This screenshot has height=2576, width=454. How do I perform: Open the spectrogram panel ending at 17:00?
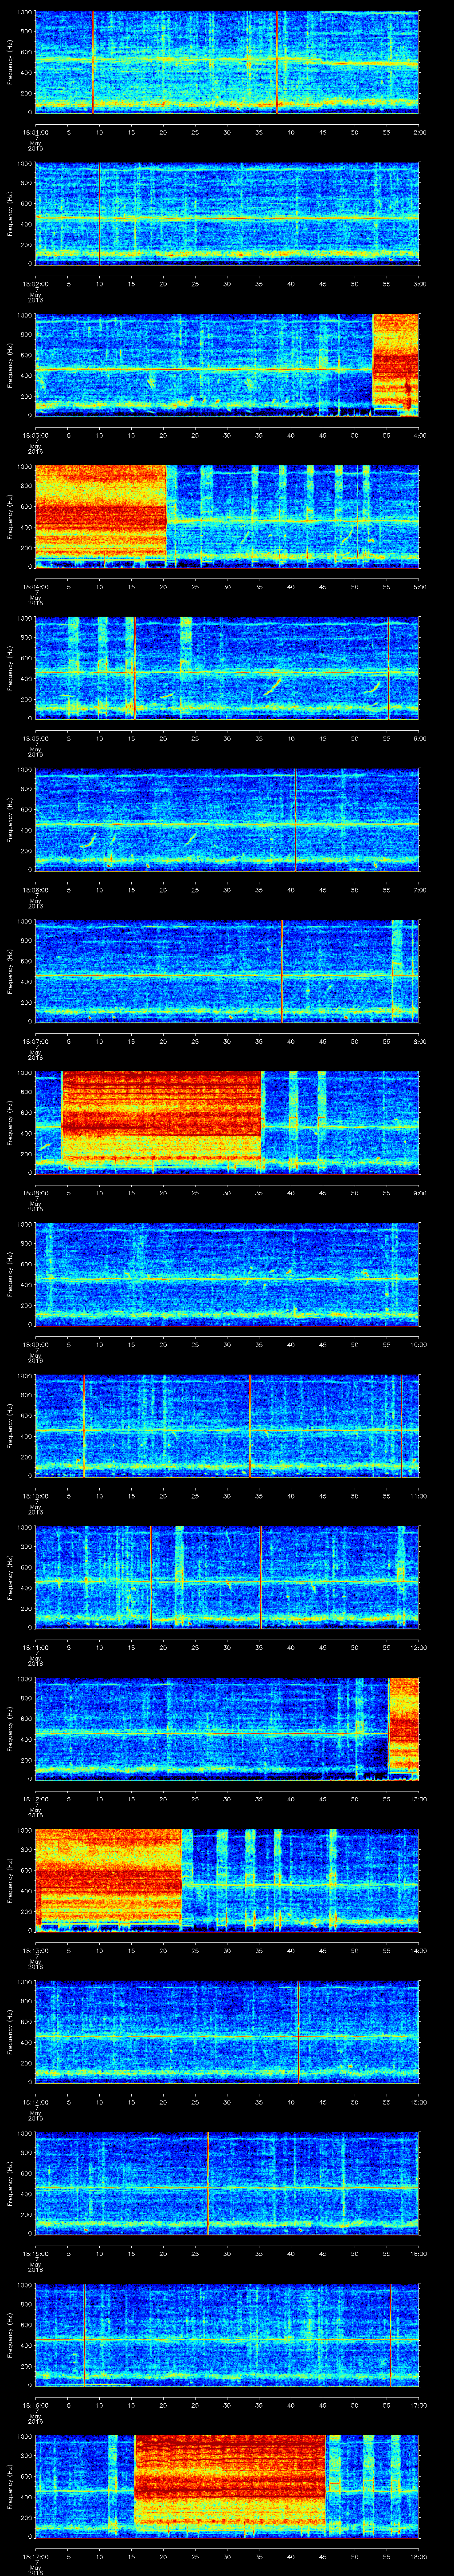click(227, 2335)
